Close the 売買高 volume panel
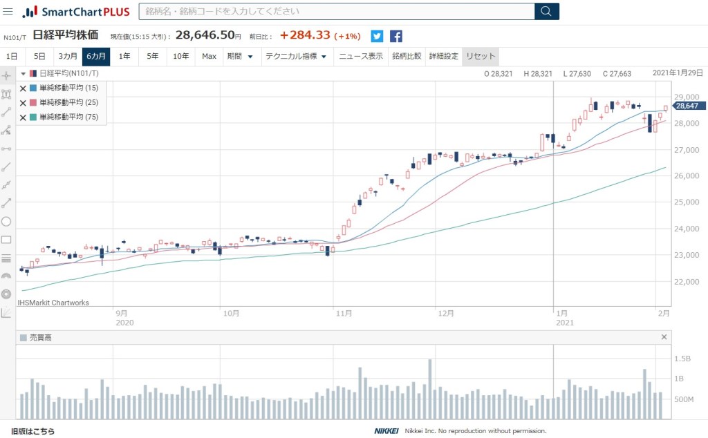 [x=664, y=337]
